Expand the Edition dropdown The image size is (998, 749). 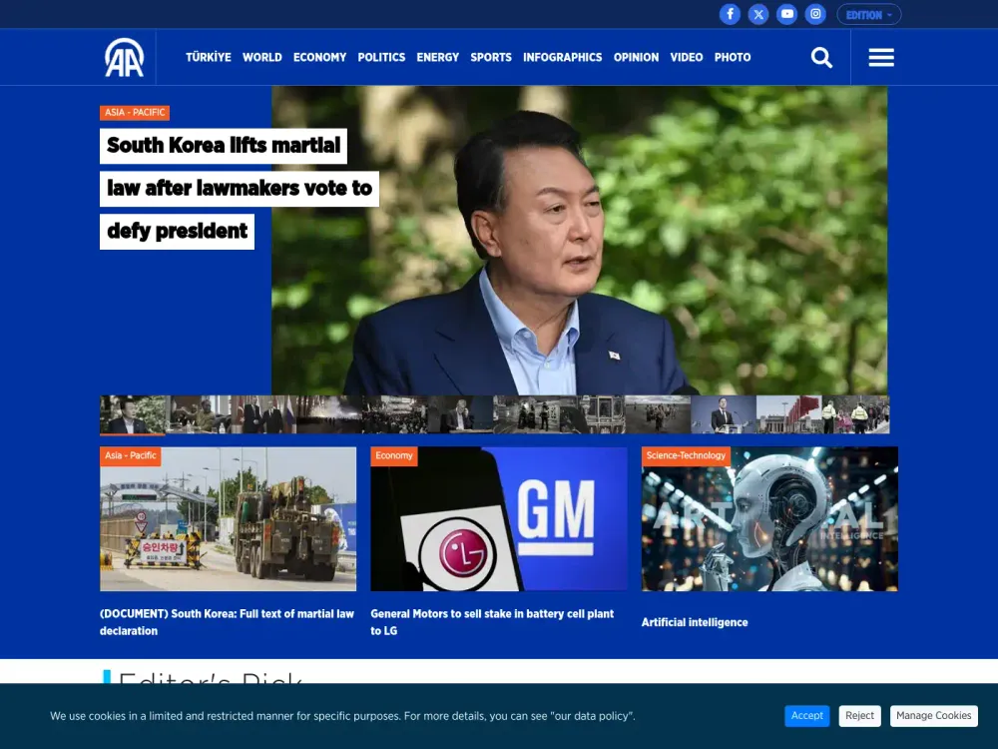click(x=868, y=15)
